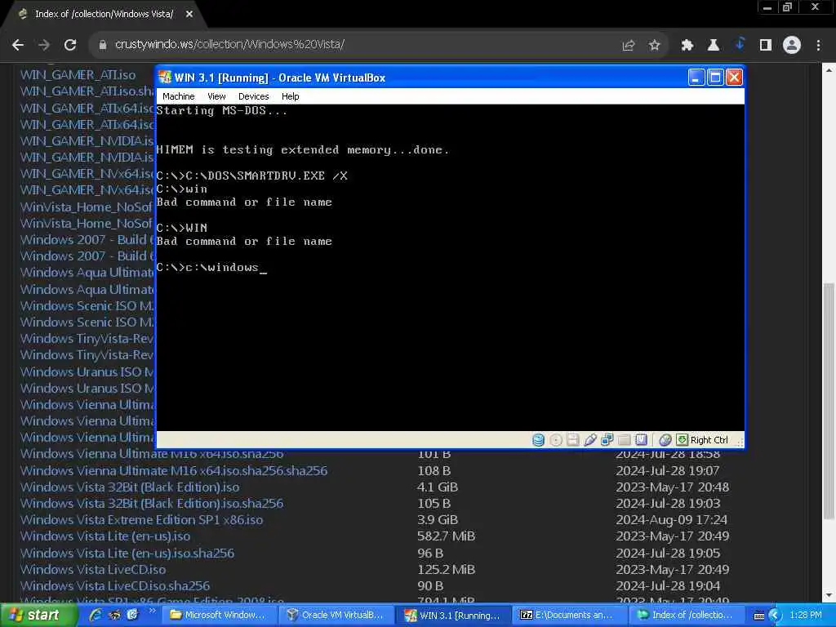This screenshot has width=836, height=627.
Task: Click the scrollbar down arrow in Chrome
Action: [829, 595]
